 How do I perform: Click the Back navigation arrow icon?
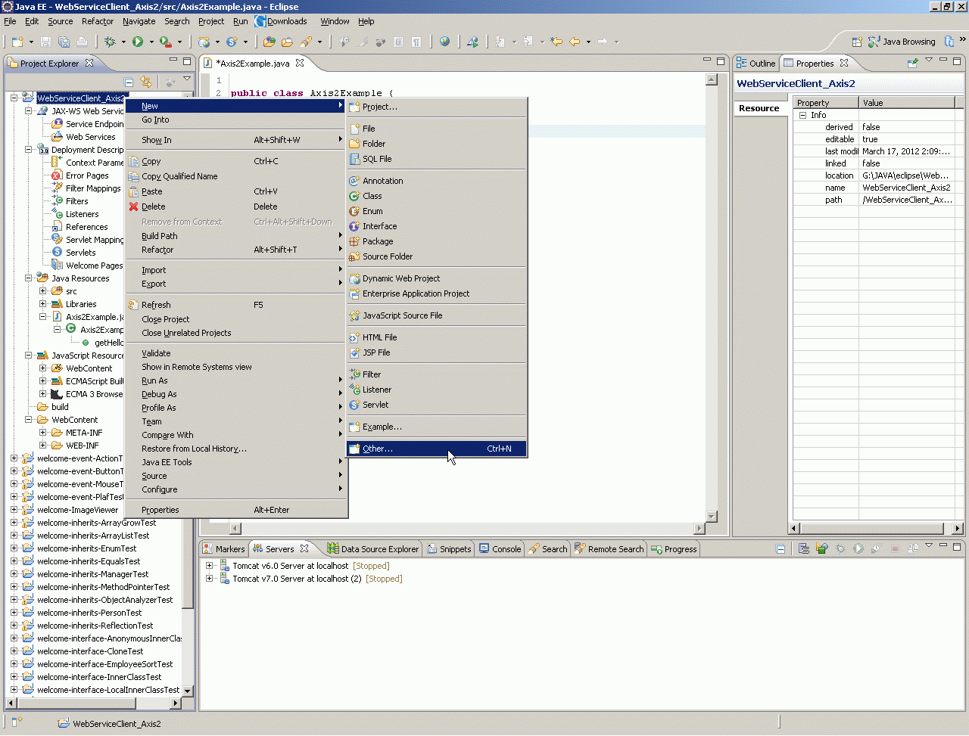(x=575, y=42)
